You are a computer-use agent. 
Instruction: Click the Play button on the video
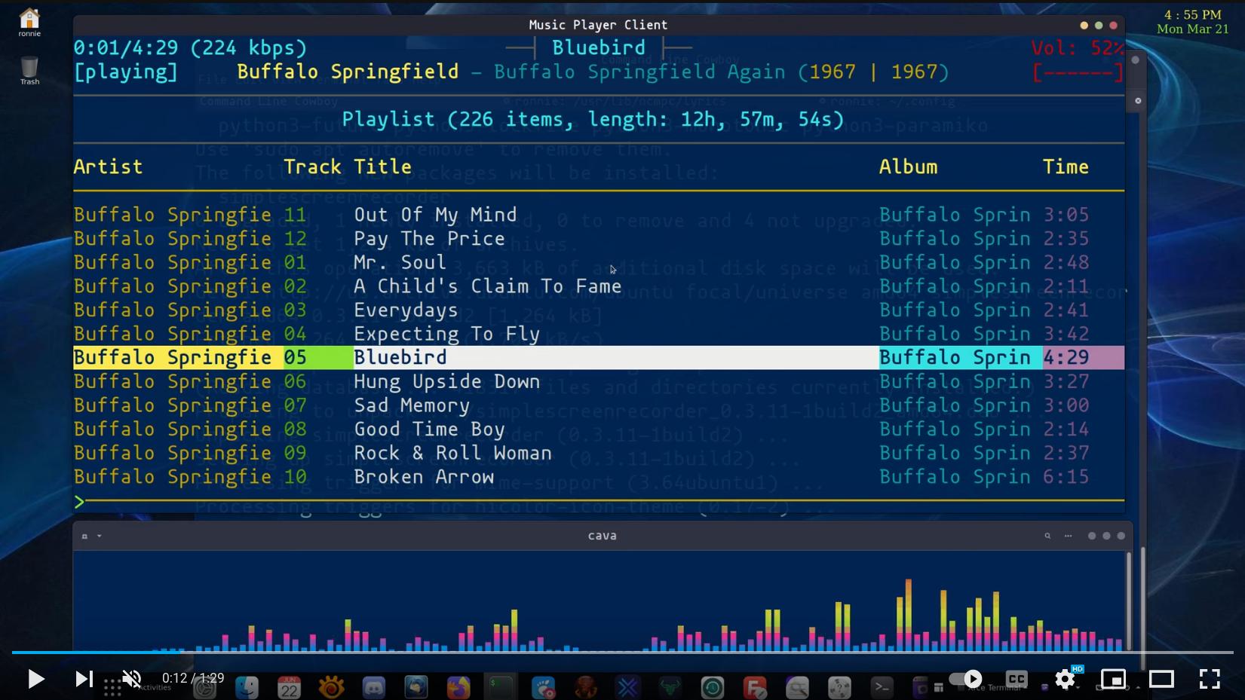pos(35,679)
